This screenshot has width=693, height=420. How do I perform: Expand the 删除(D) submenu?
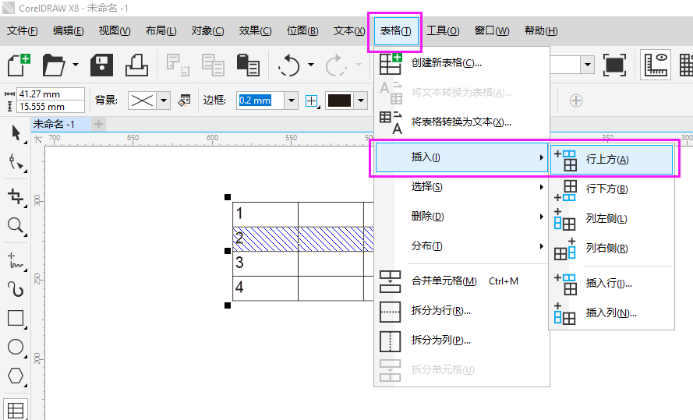(461, 217)
